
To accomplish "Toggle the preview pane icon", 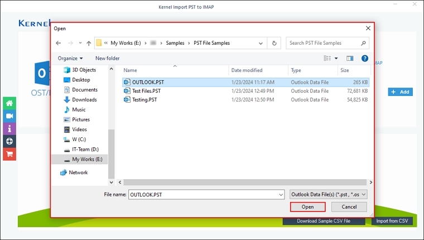I will point(350,58).
